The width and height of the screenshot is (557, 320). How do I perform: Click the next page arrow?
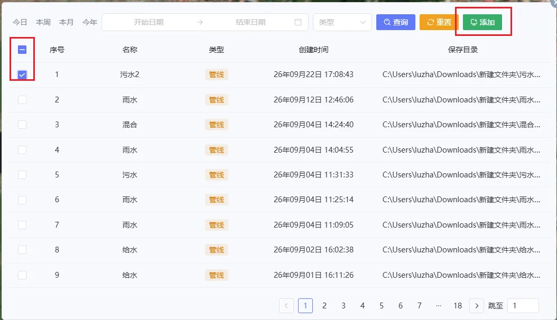477,306
